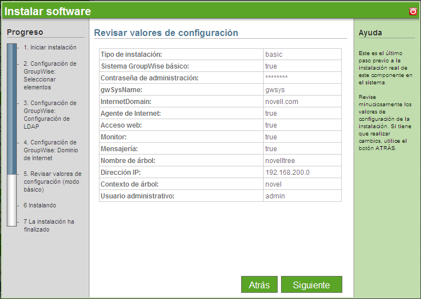Click the true value for Agente de Internet
The height and width of the screenshot is (299, 421).
271,114
